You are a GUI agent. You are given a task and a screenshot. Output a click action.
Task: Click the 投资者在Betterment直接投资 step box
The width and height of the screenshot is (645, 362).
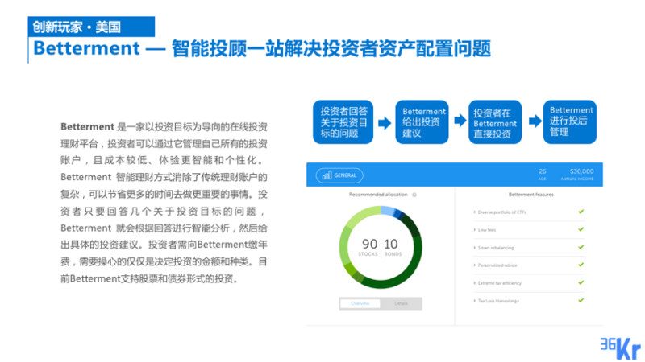(x=495, y=122)
